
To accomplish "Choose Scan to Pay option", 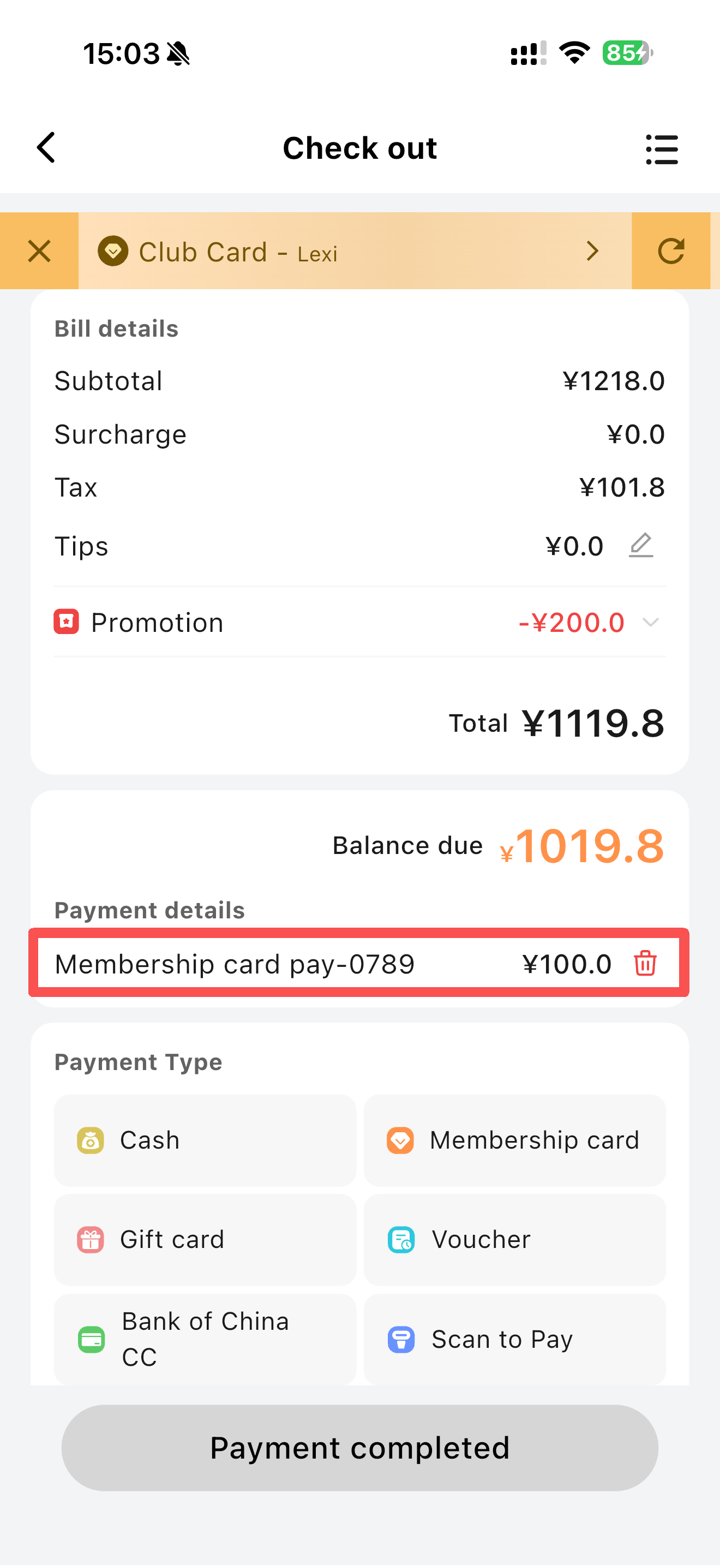I will coord(514,1339).
